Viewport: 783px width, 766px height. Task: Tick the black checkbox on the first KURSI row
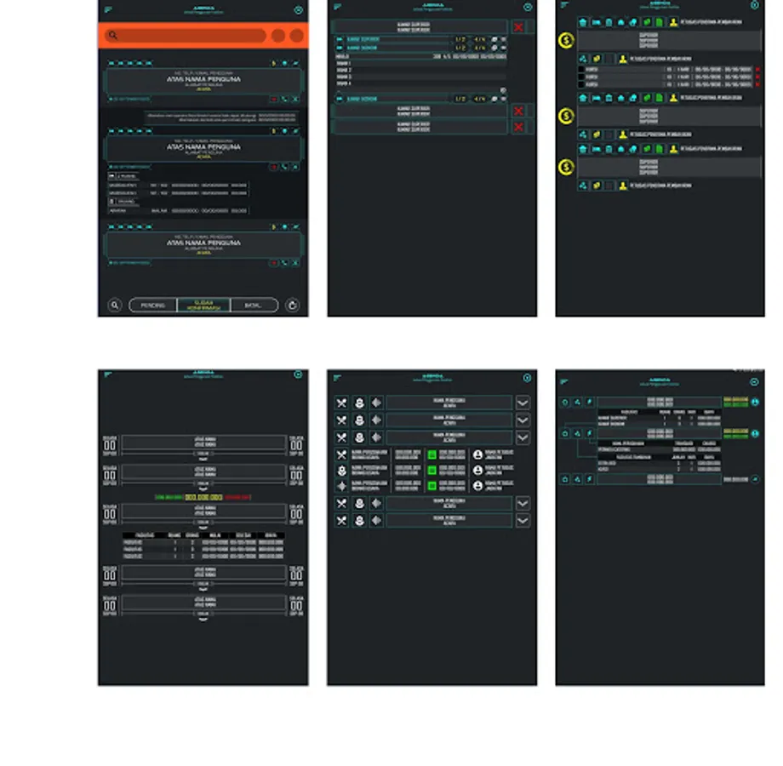coord(581,70)
